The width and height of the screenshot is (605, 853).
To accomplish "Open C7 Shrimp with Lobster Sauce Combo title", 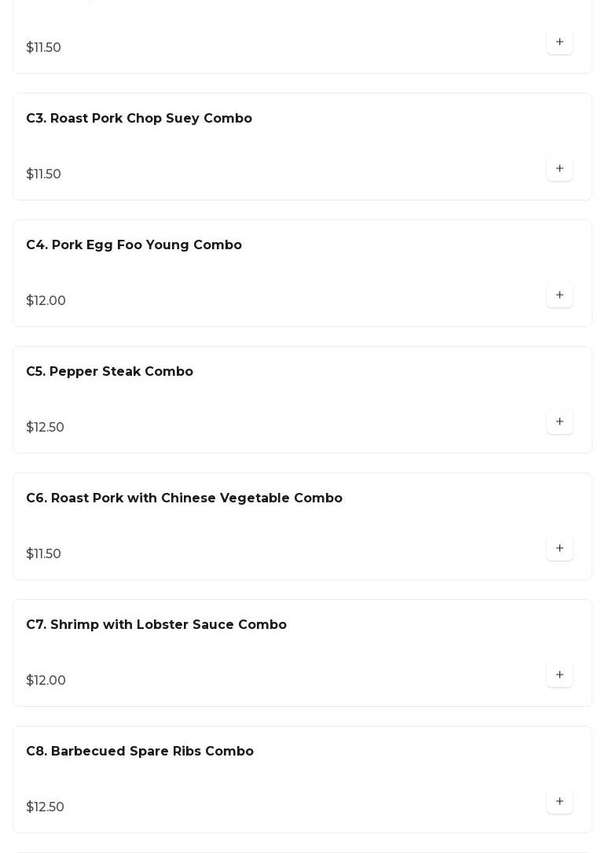I will click(156, 625).
